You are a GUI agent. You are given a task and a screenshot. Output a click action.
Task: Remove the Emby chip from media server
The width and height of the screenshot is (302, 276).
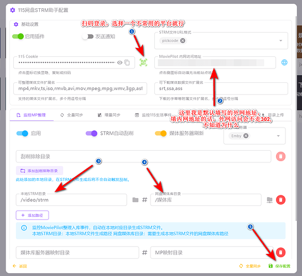tap(246, 136)
